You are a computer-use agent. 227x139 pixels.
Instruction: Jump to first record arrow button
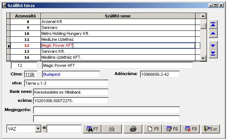click(213, 25)
